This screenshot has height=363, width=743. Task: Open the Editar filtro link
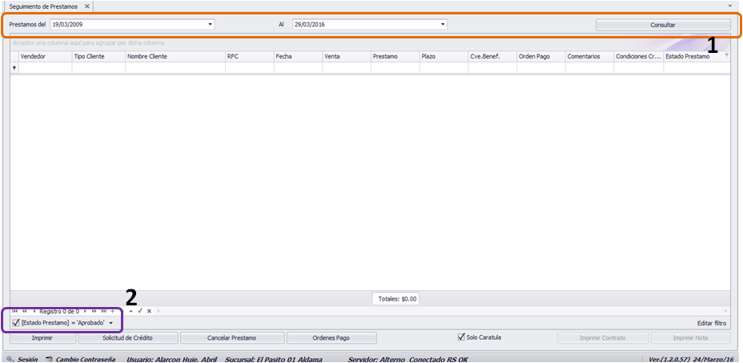712,323
